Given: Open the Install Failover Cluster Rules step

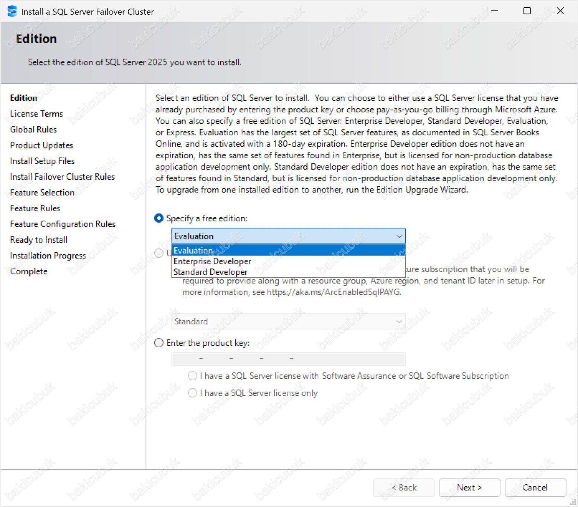Looking at the screenshot, I should 62,177.
